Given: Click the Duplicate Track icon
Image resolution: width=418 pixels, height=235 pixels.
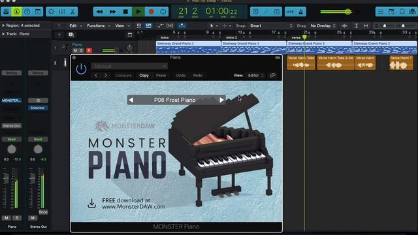Looking at the screenshot, I should pos(71,35).
